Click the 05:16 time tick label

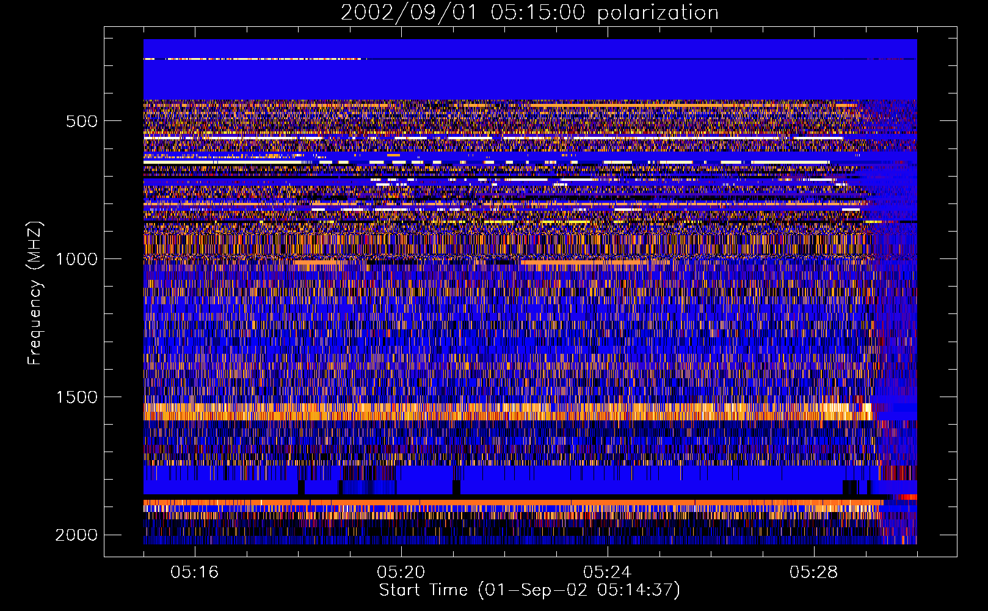click(x=195, y=573)
